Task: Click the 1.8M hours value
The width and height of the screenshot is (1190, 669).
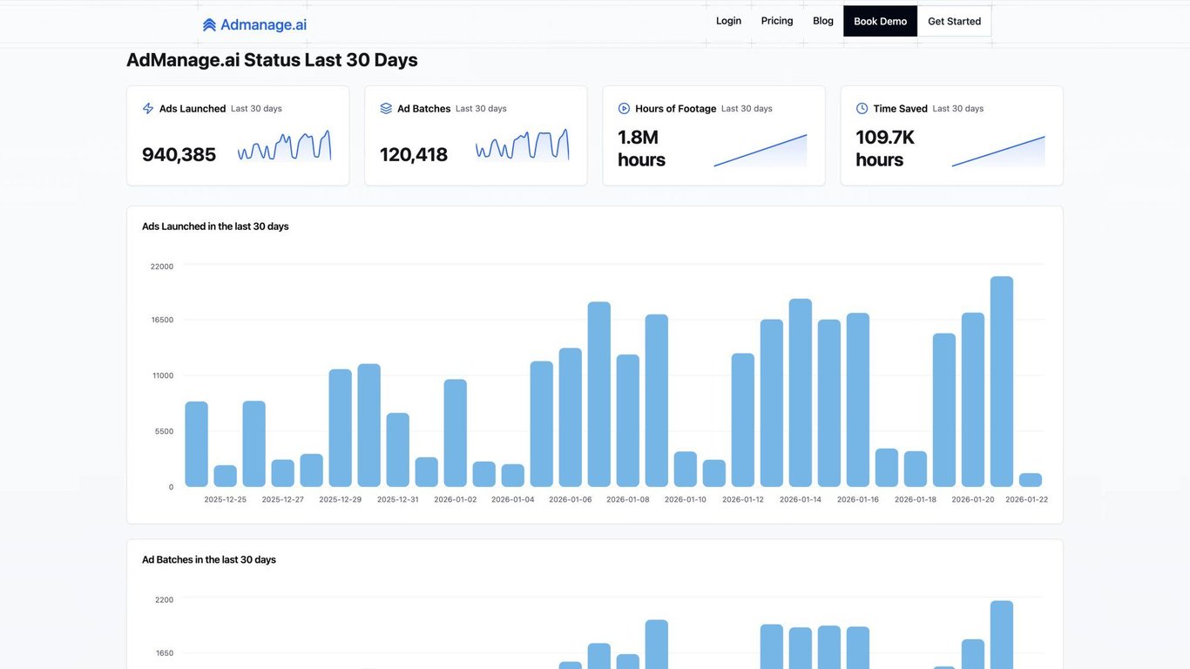Action: click(641, 148)
